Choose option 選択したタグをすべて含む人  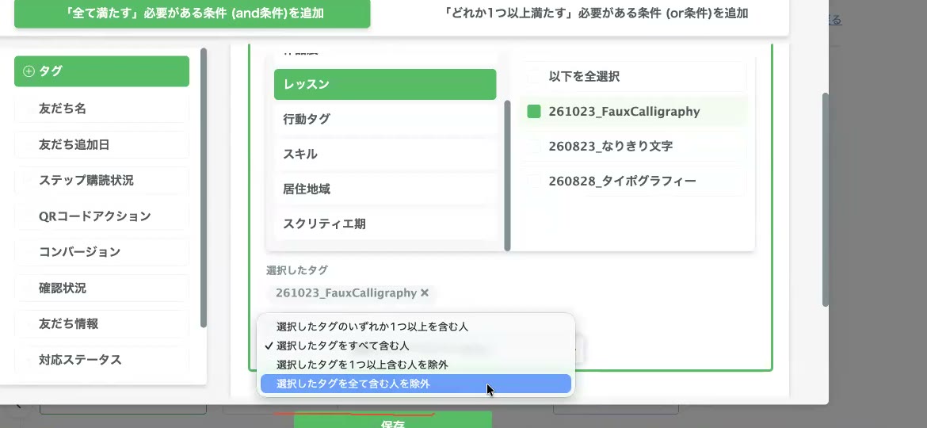point(416,346)
